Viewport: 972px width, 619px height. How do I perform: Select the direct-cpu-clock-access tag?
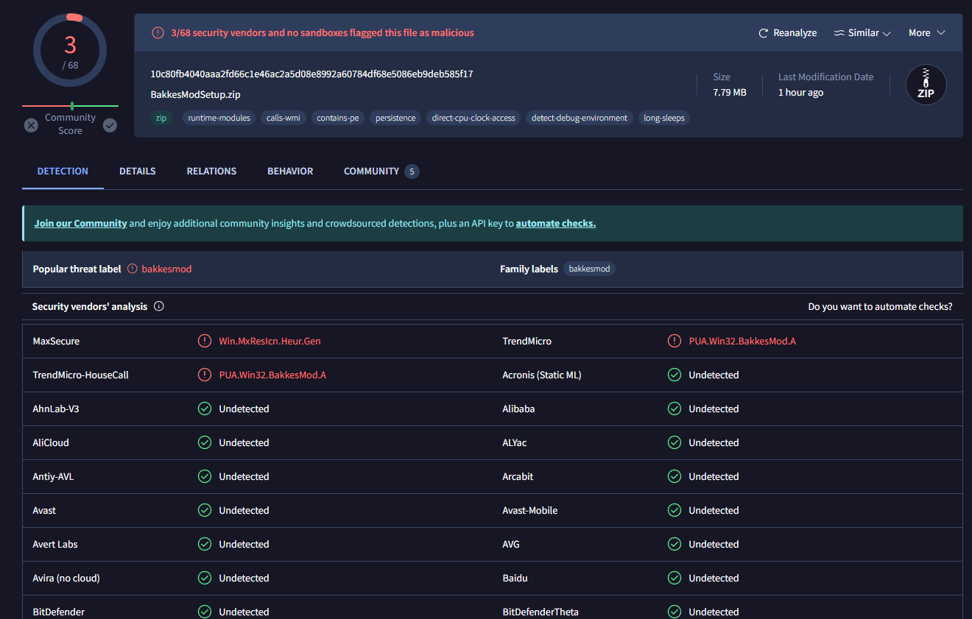473,118
